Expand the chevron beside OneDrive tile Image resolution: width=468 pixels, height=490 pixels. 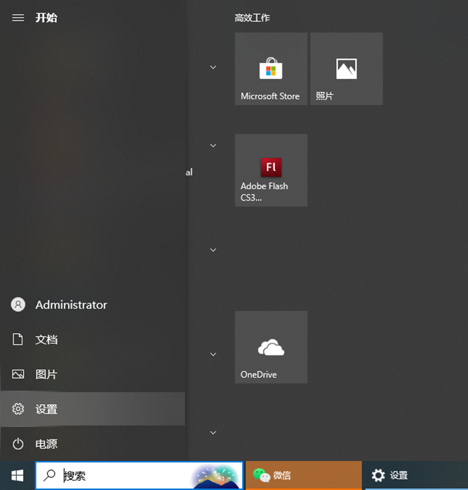213,354
